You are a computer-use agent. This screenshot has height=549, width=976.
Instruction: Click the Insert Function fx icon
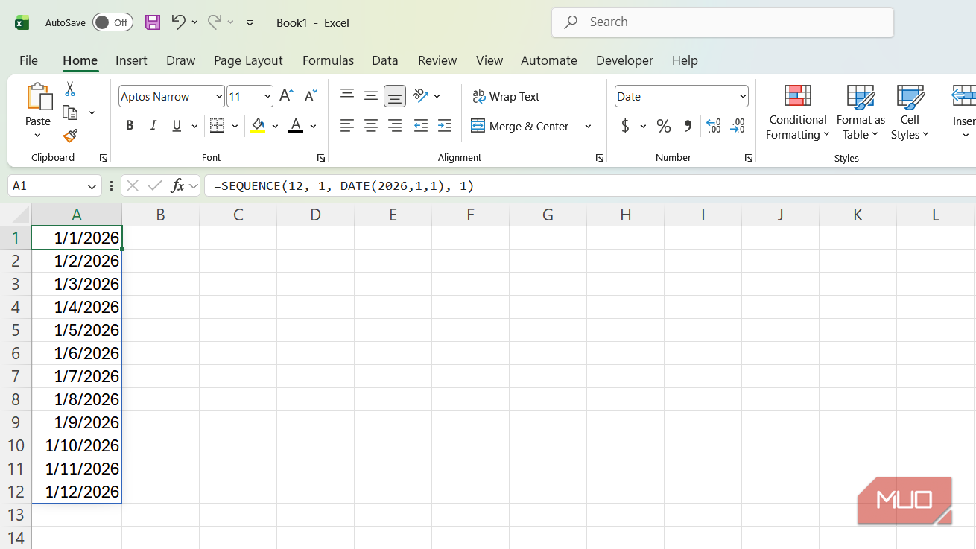click(177, 185)
